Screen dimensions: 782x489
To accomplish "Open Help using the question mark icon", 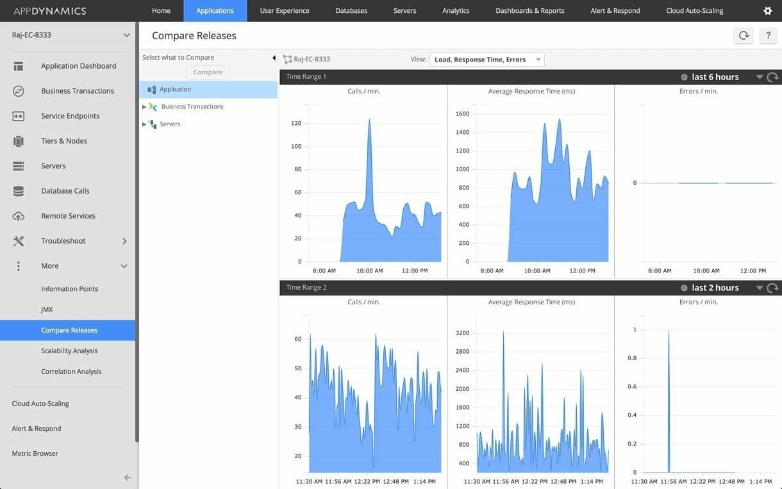I will [x=768, y=35].
